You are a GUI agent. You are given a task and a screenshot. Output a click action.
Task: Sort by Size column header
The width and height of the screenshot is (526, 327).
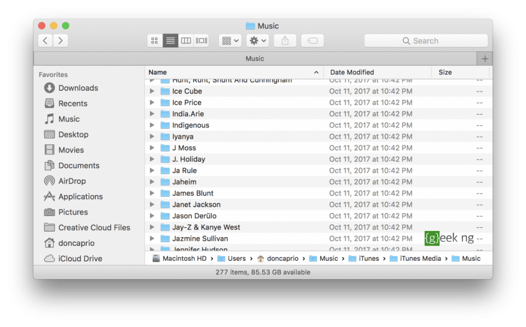click(460, 72)
